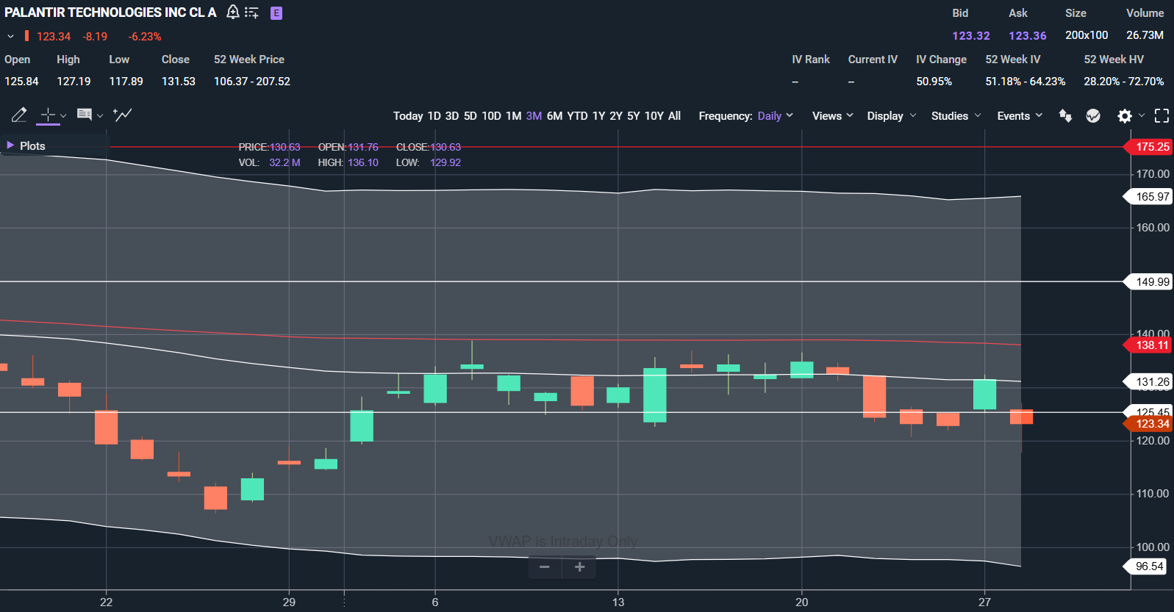1174x612 pixels.
Task: Click the 138.11 red axis price tag
Action: click(1149, 345)
